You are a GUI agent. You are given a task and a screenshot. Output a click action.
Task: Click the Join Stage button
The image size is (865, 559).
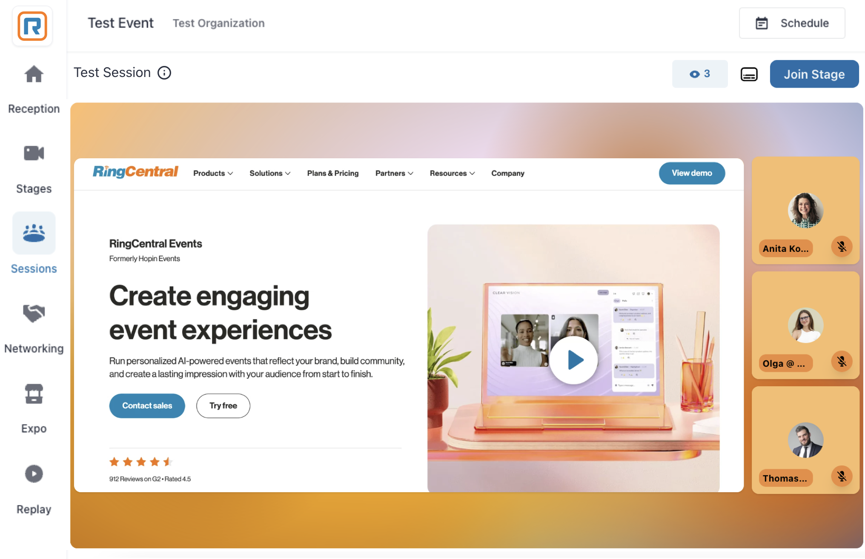pos(814,74)
